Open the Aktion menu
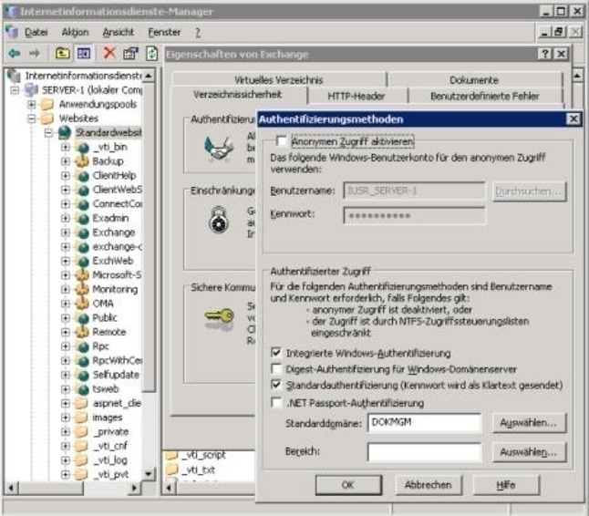Viewport: 589px width, 516px height. click(x=75, y=32)
